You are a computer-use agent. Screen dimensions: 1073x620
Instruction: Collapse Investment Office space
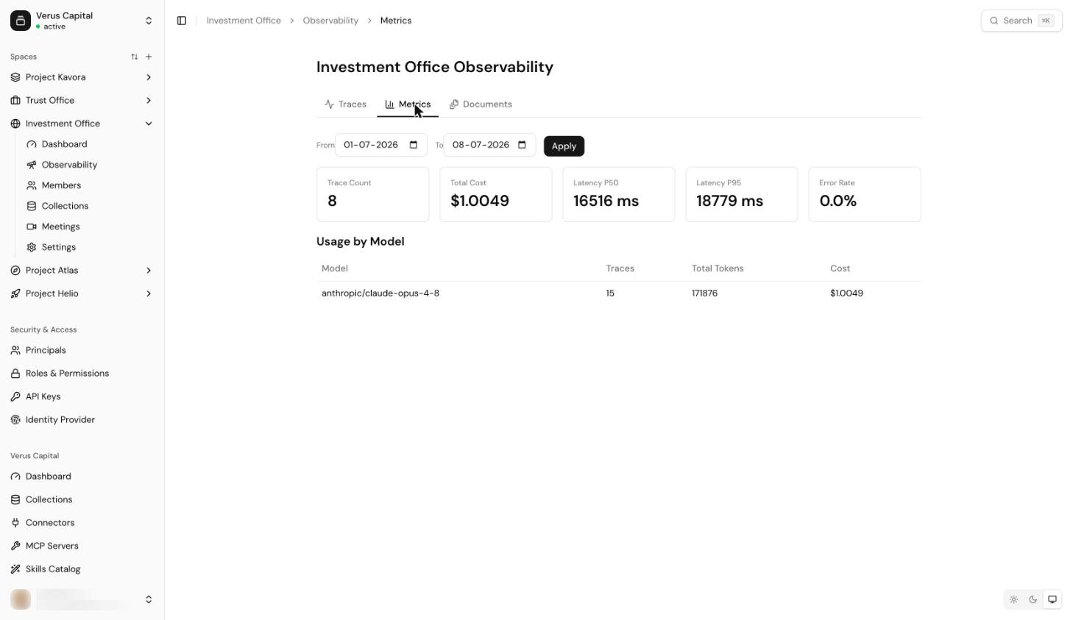tap(149, 124)
